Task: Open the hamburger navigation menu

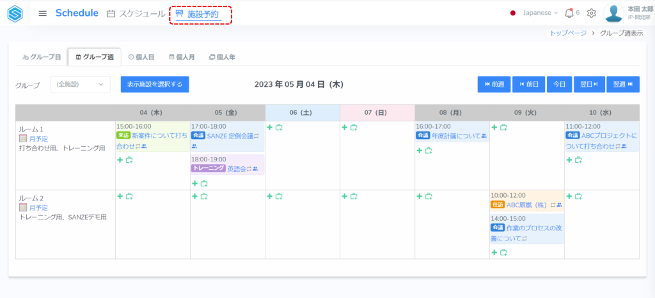Action: coord(43,13)
